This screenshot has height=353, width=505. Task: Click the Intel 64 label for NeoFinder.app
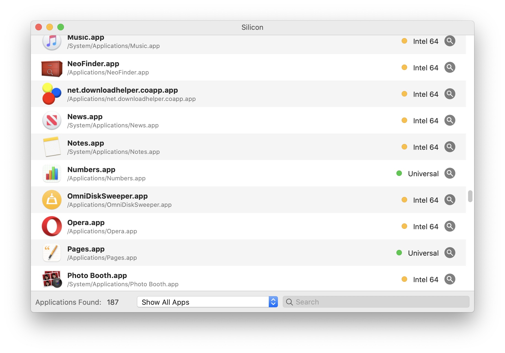pyautogui.click(x=426, y=68)
